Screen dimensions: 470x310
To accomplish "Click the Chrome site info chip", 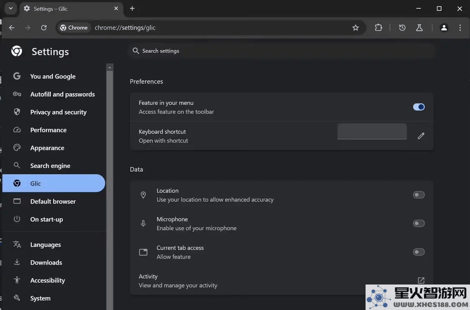I will 74,28.
